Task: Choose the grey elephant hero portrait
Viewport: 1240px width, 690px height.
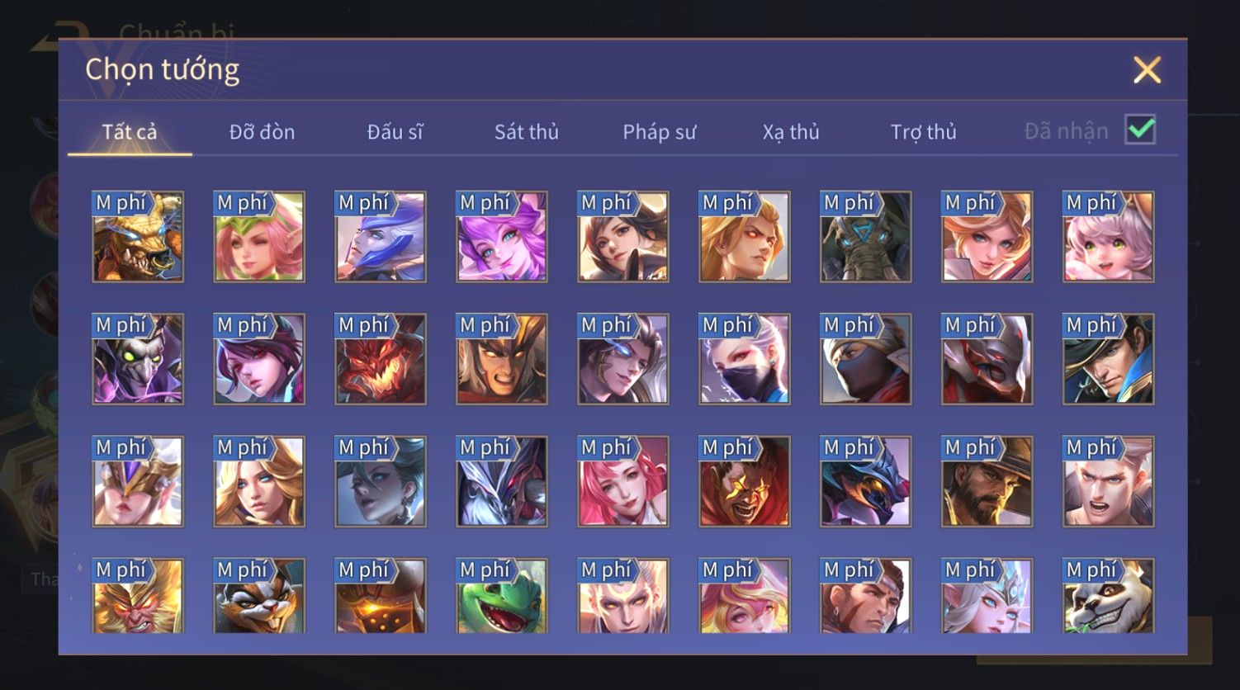Action: point(865,237)
